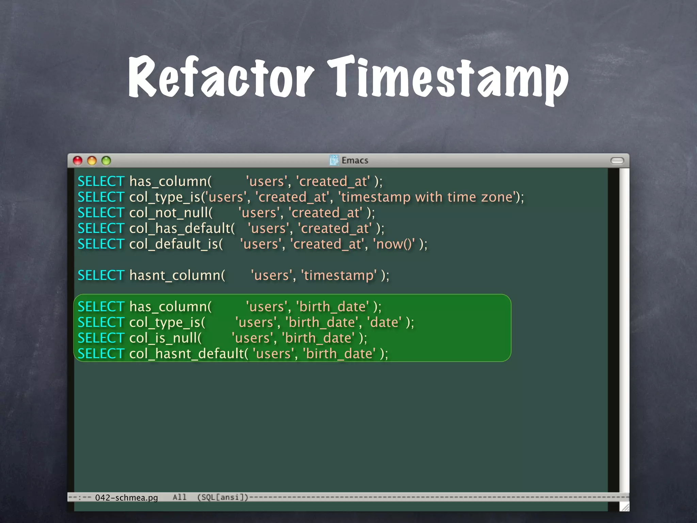Click the (SQL[ansi]) mode indicator
The height and width of the screenshot is (523, 697).
(x=223, y=497)
